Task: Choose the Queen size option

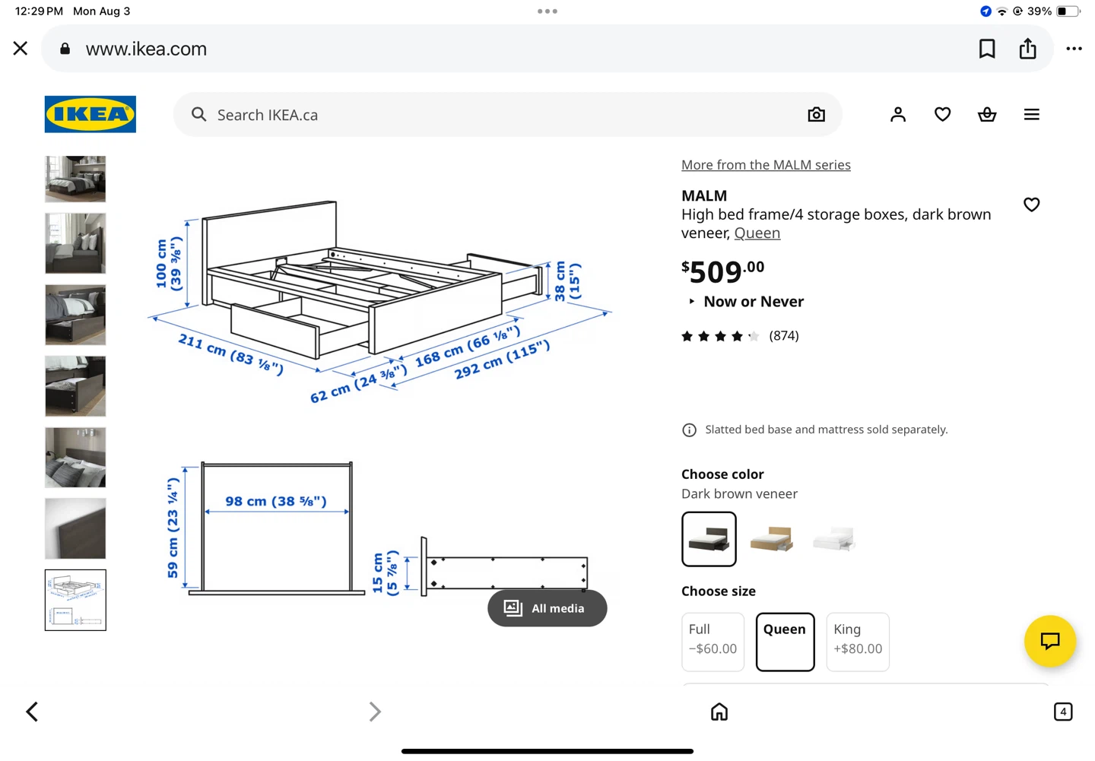Action: pos(785,642)
